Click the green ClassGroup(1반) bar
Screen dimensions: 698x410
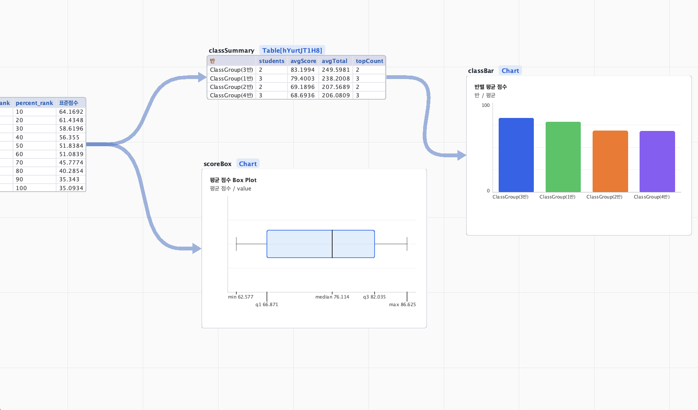click(x=563, y=157)
